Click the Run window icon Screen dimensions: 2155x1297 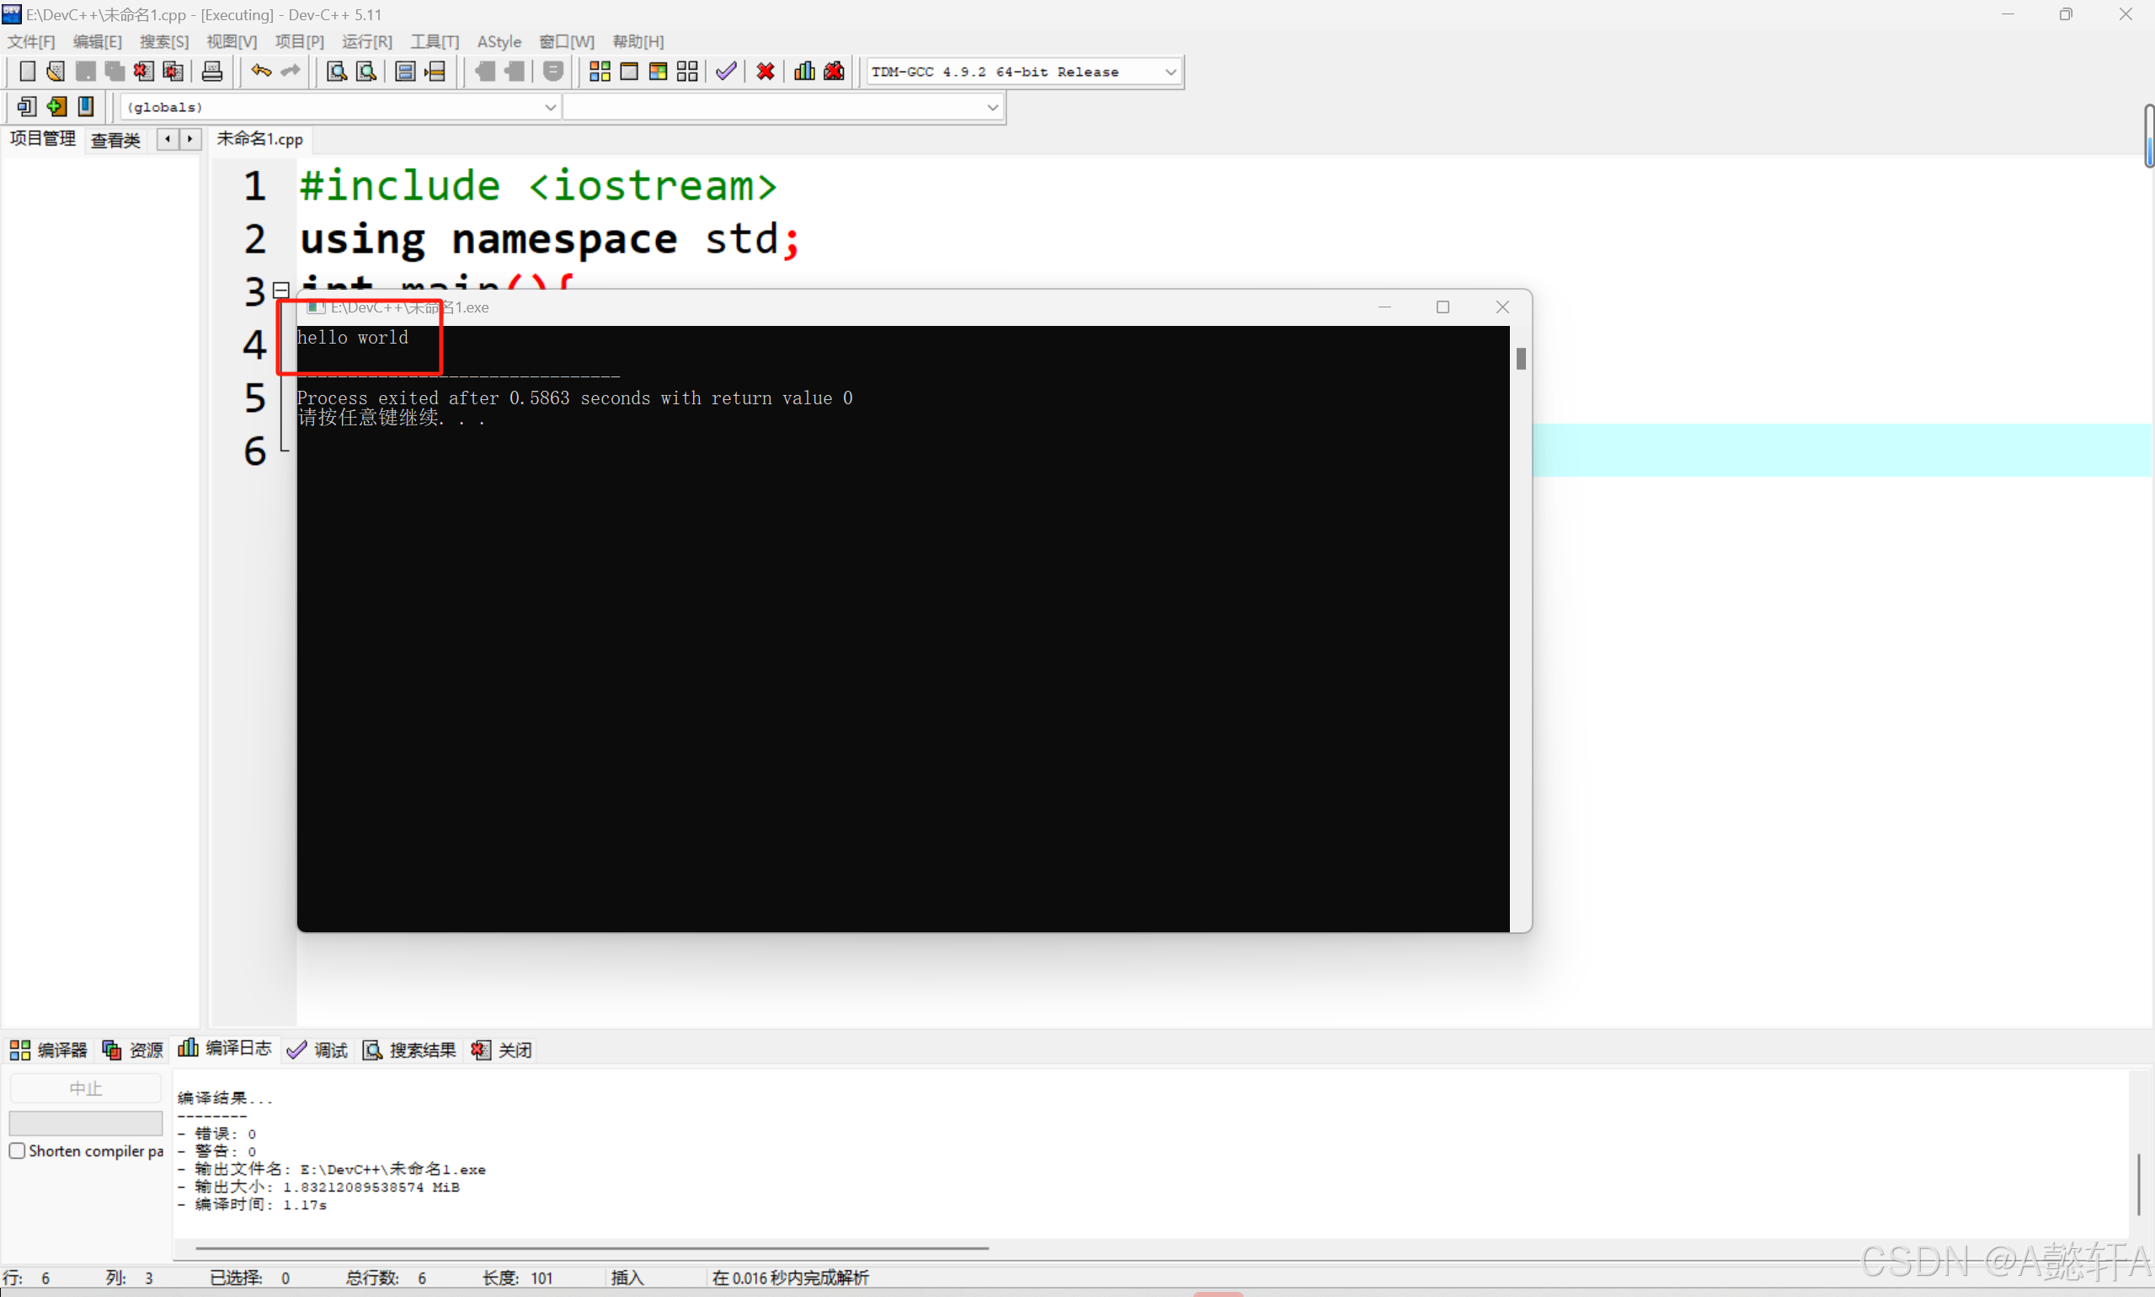(x=629, y=72)
